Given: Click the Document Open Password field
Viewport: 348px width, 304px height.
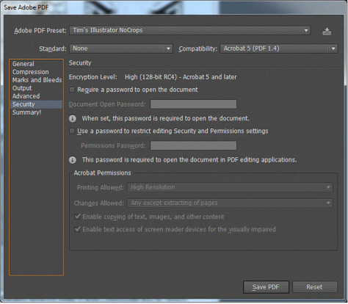Looking at the screenshot, I should [193, 104].
